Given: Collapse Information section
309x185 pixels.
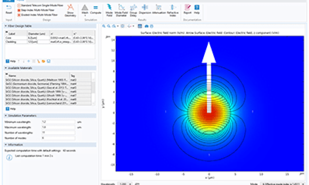Looking at the screenshot, I should [6, 145].
